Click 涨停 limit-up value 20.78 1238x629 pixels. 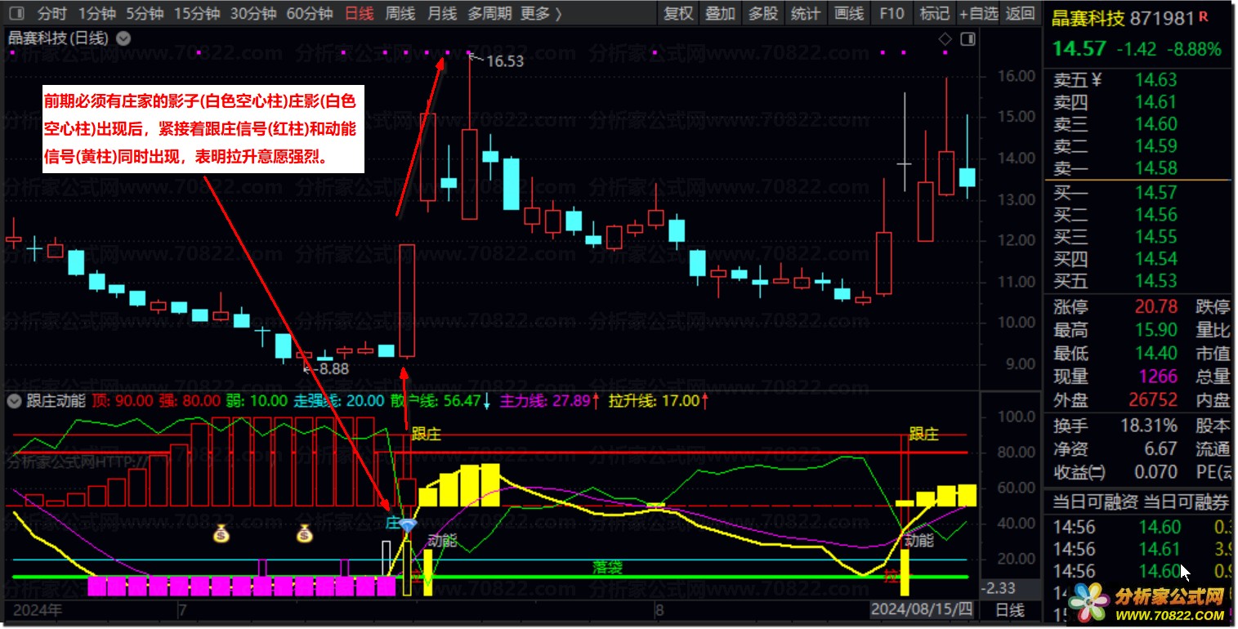pyautogui.click(x=1155, y=307)
